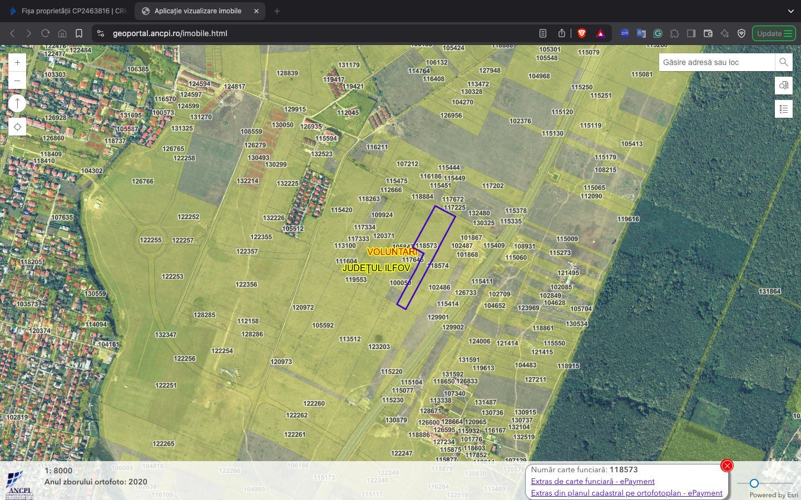Toggle reader mode in address bar
The width and height of the screenshot is (801, 500).
[x=543, y=33]
